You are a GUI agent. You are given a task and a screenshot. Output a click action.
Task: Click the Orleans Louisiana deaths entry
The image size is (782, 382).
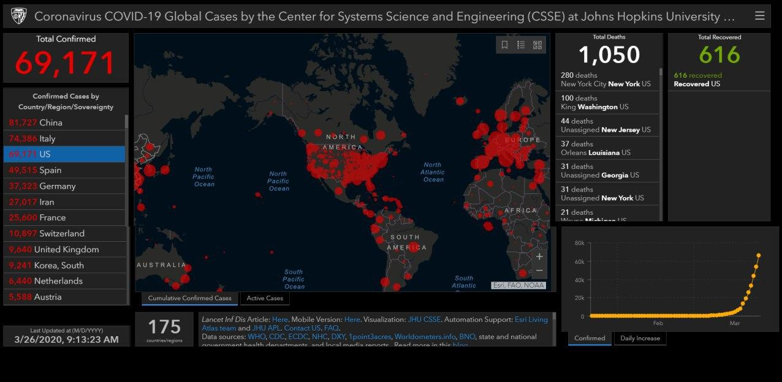[607, 148]
